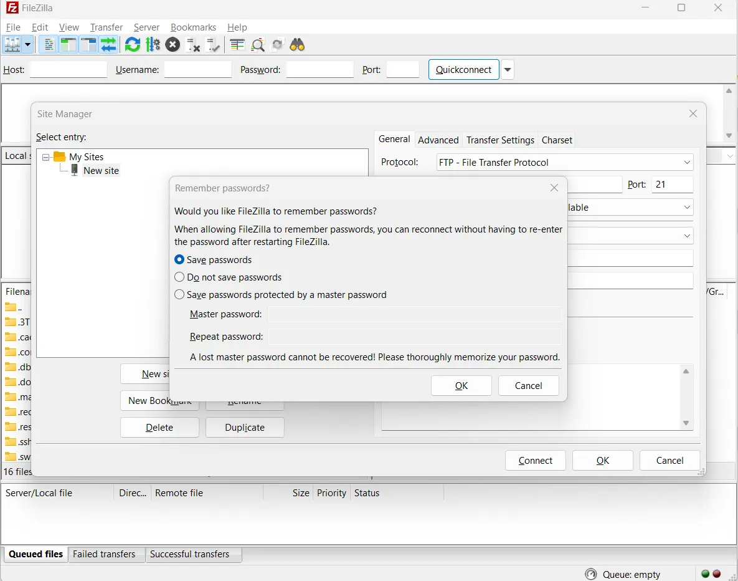Click the Disconnect from server icon

(x=193, y=45)
